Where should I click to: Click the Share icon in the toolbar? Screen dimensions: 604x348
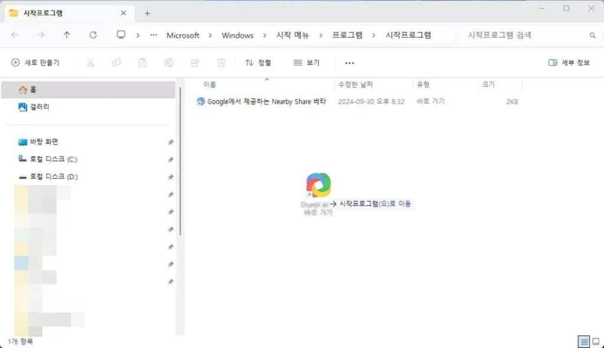(x=195, y=63)
